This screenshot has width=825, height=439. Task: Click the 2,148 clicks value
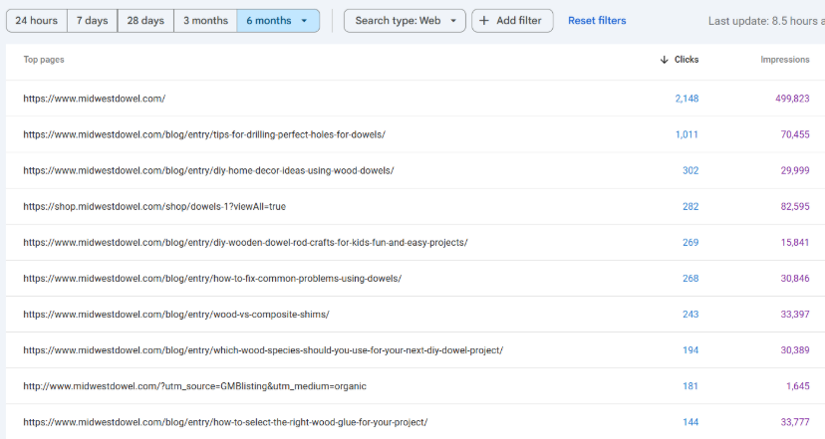(x=687, y=99)
